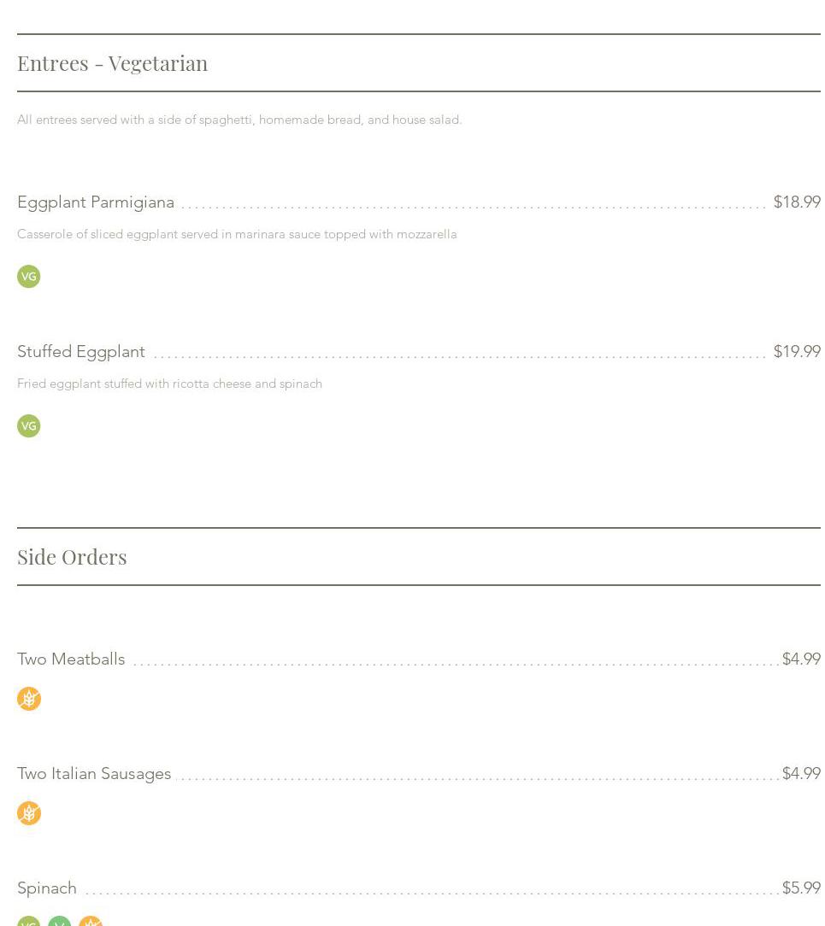This screenshot has width=825, height=926.
Task: Click the VG icon under Stuffed Eggplant
Action: tap(28, 425)
